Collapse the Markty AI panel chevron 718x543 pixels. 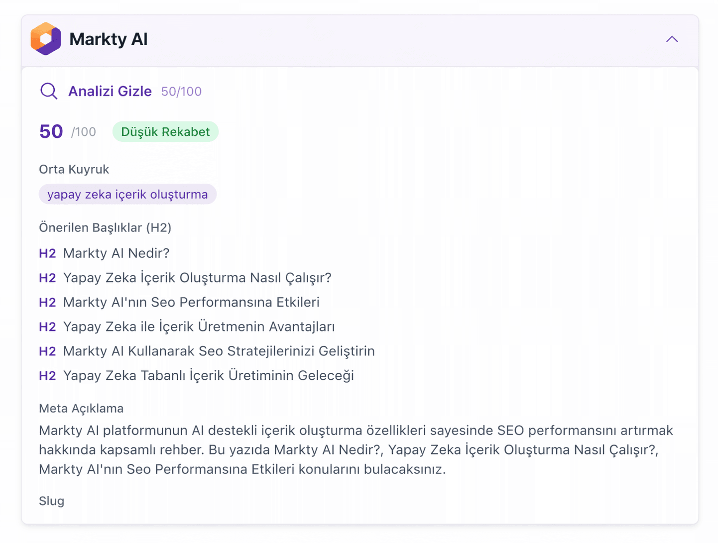pyautogui.click(x=672, y=39)
